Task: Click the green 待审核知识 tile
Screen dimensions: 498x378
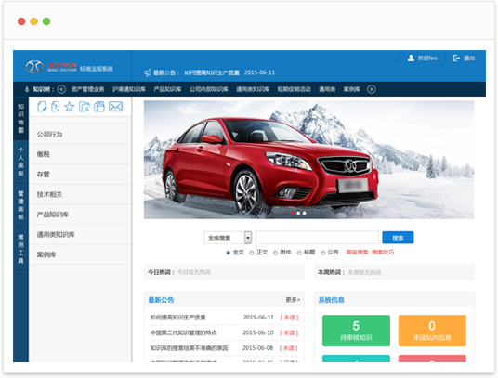Action: (x=356, y=331)
